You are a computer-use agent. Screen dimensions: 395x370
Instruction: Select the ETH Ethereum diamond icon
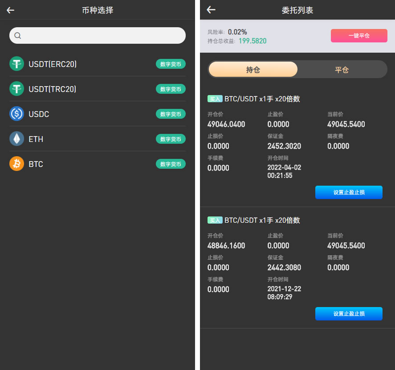tap(16, 139)
